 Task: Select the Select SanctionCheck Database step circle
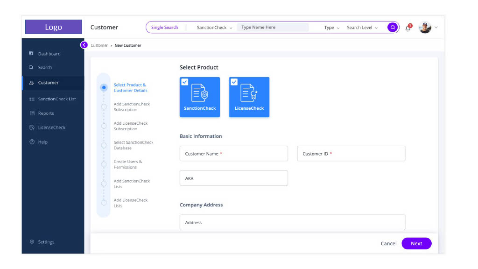pyautogui.click(x=104, y=145)
